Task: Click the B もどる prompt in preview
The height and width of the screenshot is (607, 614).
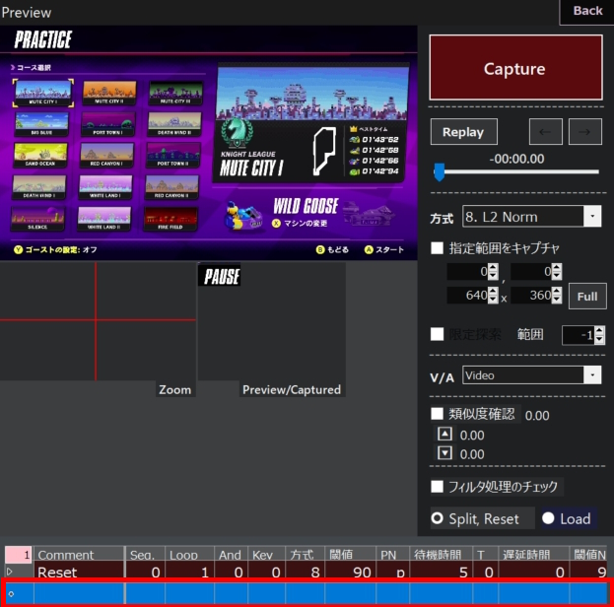Action: (332, 249)
